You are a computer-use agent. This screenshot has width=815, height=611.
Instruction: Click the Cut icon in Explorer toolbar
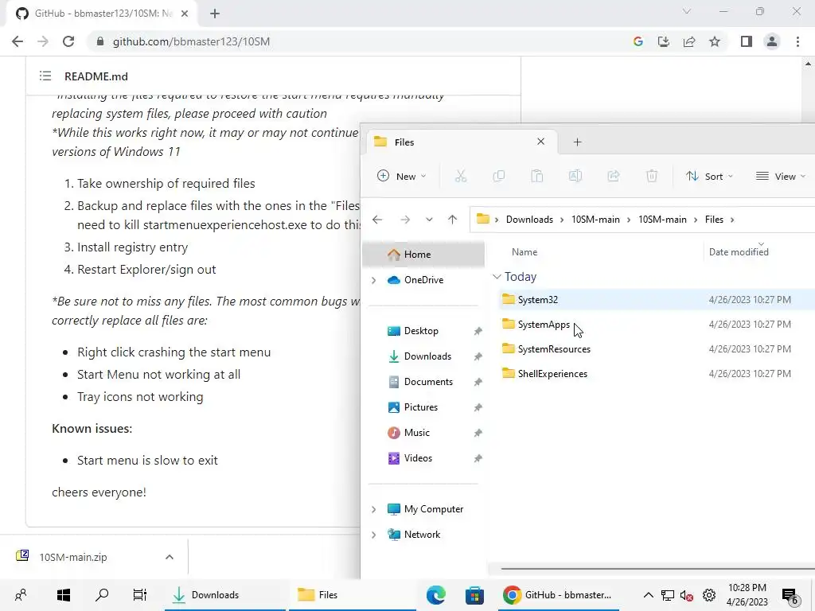point(461,176)
